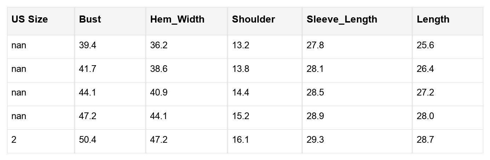Click the US Size cell showing 2
The image size is (490, 160).
(x=14, y=140)
